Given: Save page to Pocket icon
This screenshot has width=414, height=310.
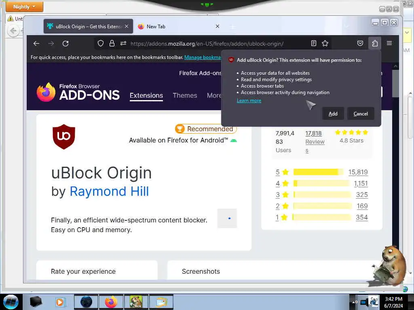Looking at the screenshot, I should point(360,43).
